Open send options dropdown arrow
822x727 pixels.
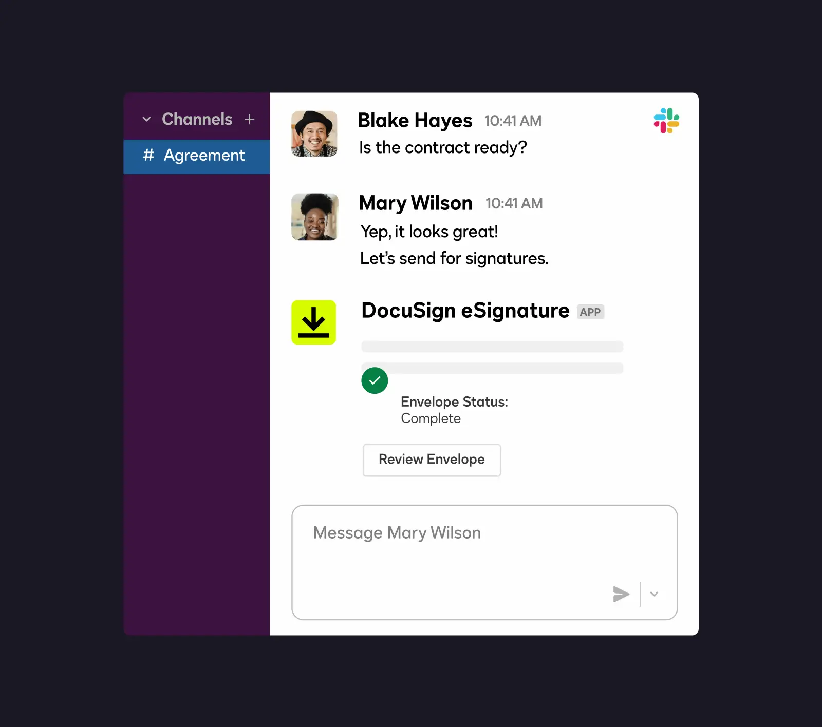[x=654, y=594]
